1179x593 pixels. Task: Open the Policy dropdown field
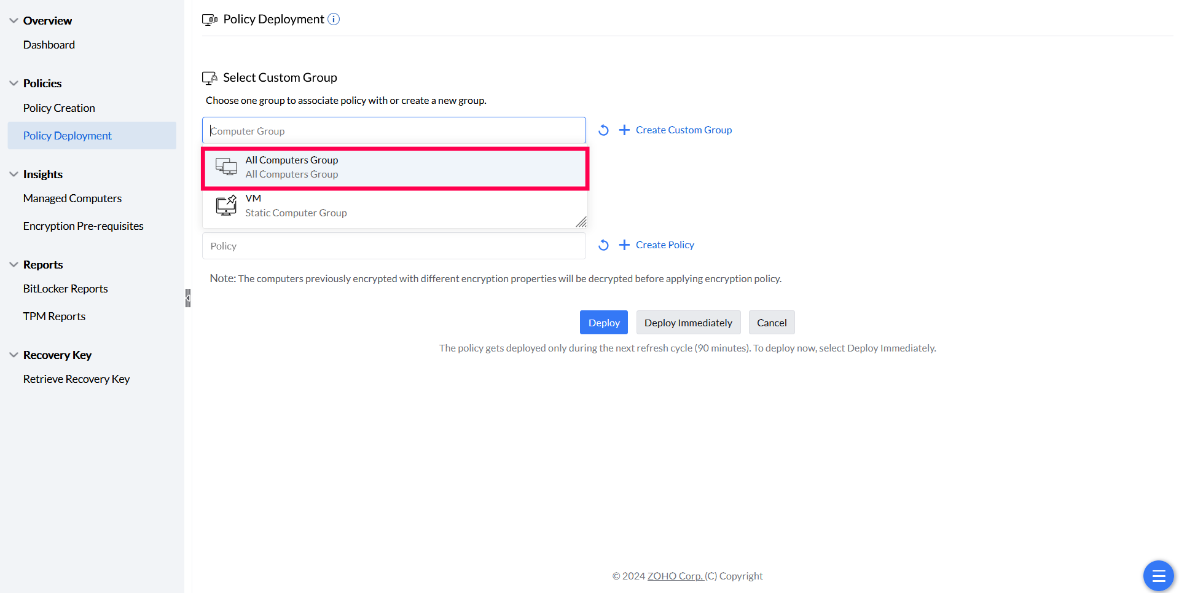click(393, 246)
